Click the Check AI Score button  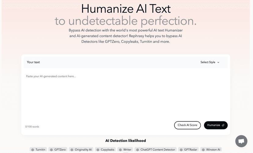[x=187, y=125]
